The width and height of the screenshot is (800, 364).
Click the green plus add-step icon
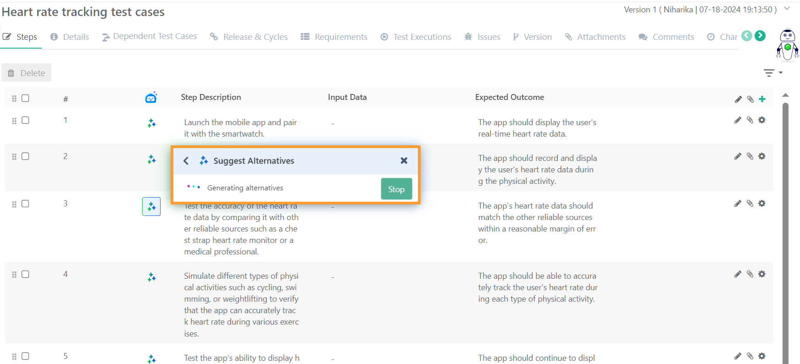[x=762, y=99]
